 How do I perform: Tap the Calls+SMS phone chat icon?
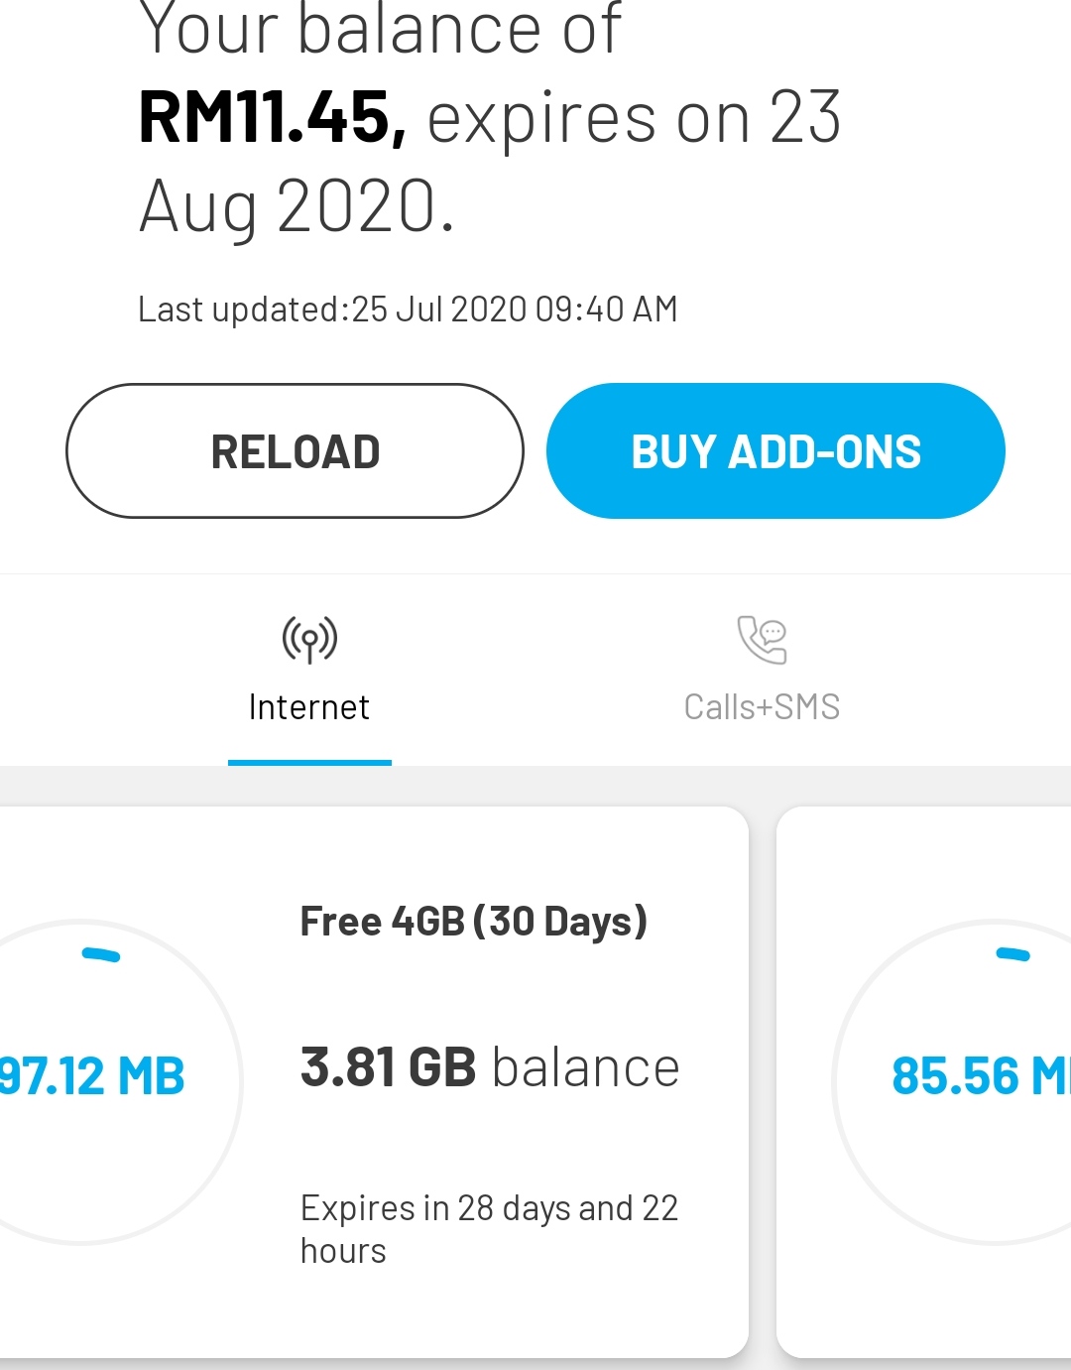coord(762,640)
